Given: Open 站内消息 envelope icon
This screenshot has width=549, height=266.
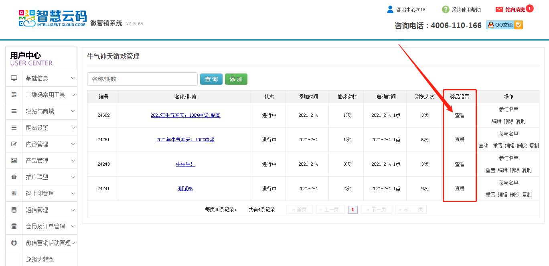Looking at the screenshot, I should (499, 10).
